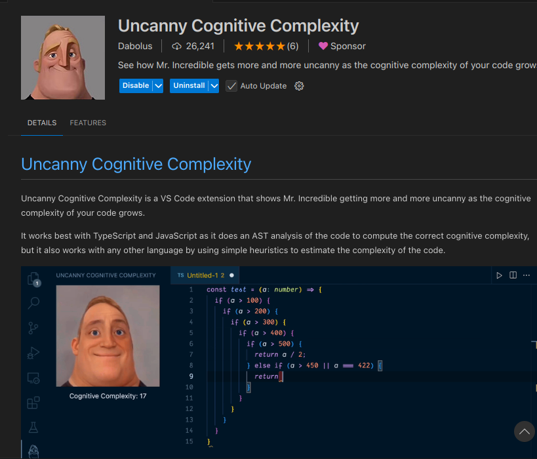The height and width of the screenshot is (459, 537).
Task: Open the Uninstall button dropdown arrow
Action: click(x=214, y=86)
